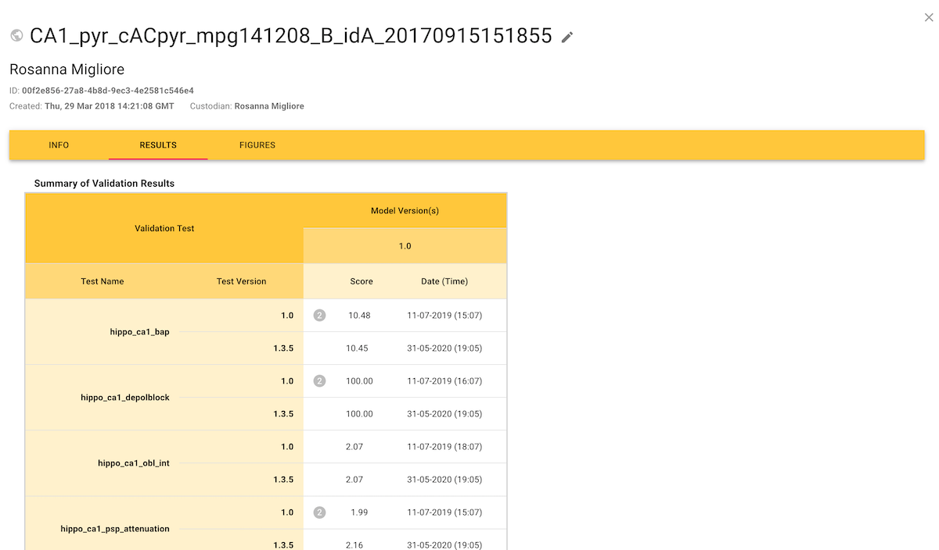Close the model detail dialog
Image resolution: width=939 pixels, height=550 pixels.
(x=929, y=17)
